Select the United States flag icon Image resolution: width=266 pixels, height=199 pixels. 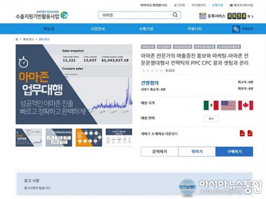(228, 105)
